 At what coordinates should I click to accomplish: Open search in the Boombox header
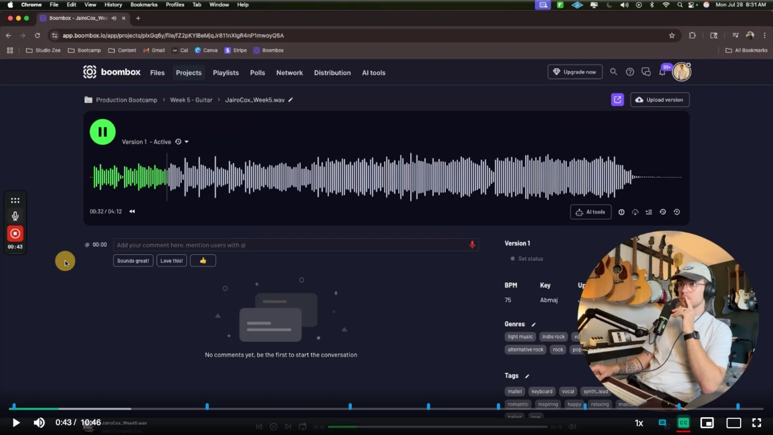[x=613, y=72]
